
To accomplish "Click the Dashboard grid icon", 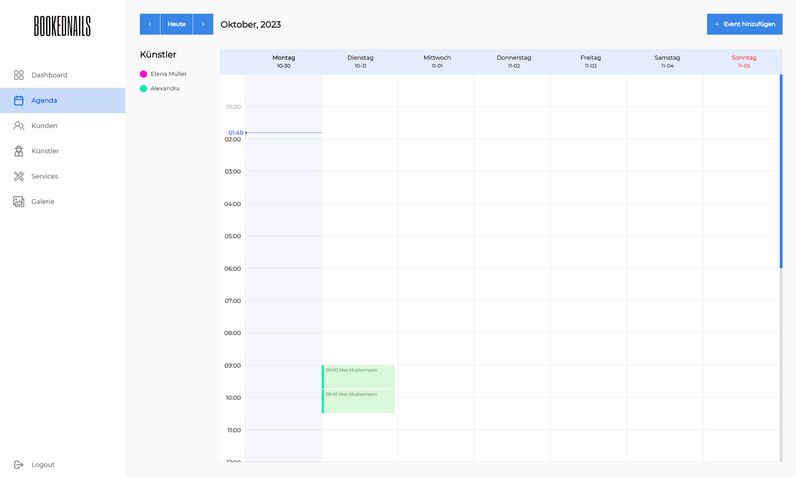I will point(19,75).
